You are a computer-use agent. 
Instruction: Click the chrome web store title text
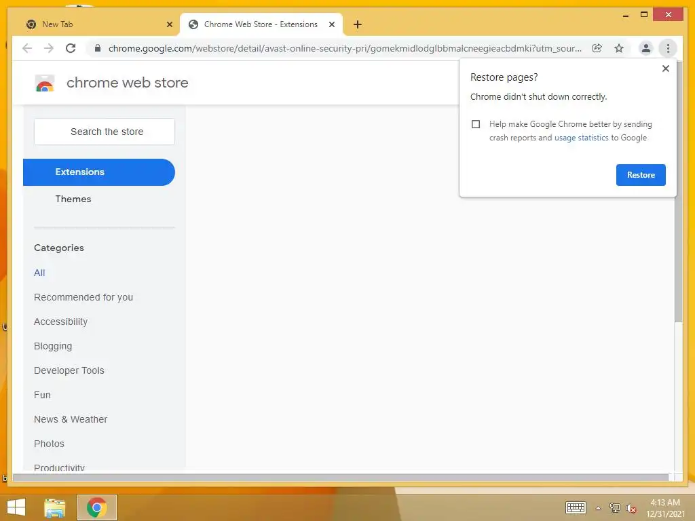click(x=127, y=83)
